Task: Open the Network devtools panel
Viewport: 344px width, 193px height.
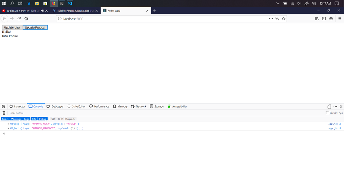Action: pyautogui.click(x=138, y=106)
